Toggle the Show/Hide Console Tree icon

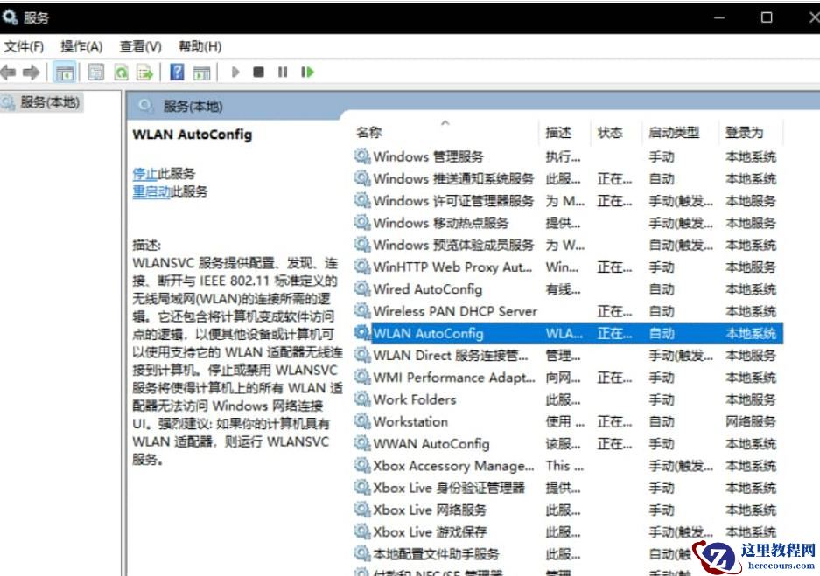65,73
